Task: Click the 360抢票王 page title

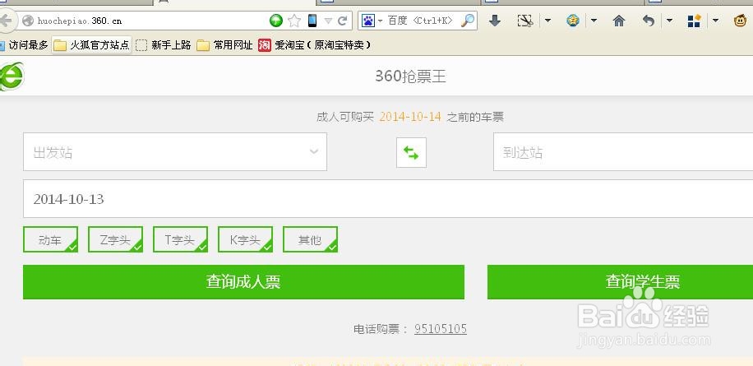Action: tap(410, 76)
